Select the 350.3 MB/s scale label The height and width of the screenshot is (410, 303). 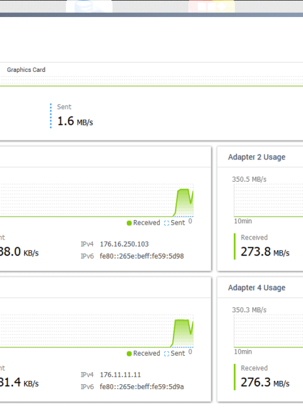pyautogui.click(x=249, y=310)
